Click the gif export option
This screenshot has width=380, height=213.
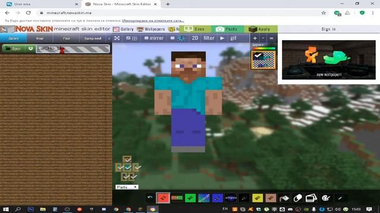point(233,38)
